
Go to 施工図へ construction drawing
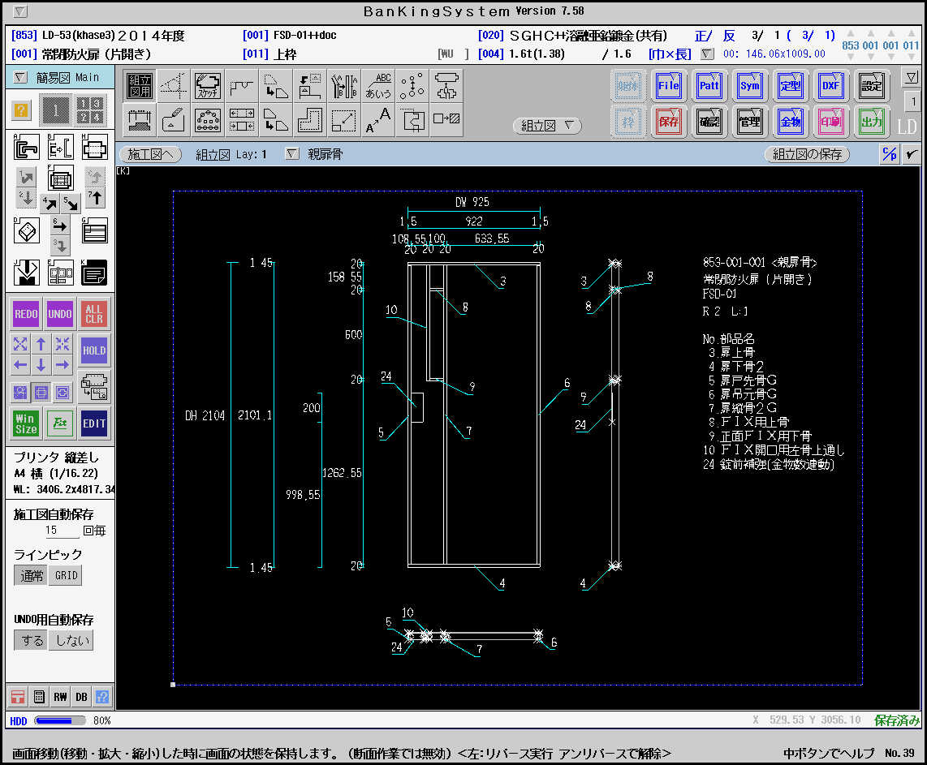(150, 154)
